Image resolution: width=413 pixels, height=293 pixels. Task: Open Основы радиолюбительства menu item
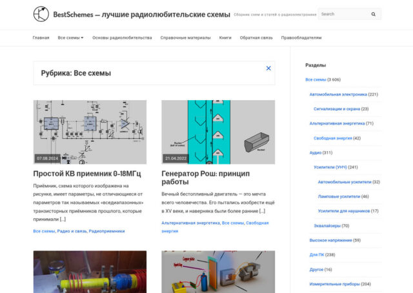(x=122, y=37)
